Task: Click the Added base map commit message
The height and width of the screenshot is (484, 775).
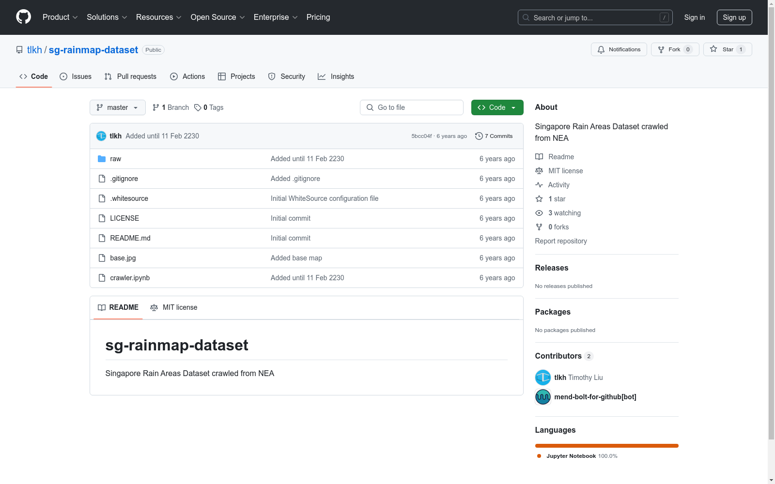Action: tap(296, 258)
